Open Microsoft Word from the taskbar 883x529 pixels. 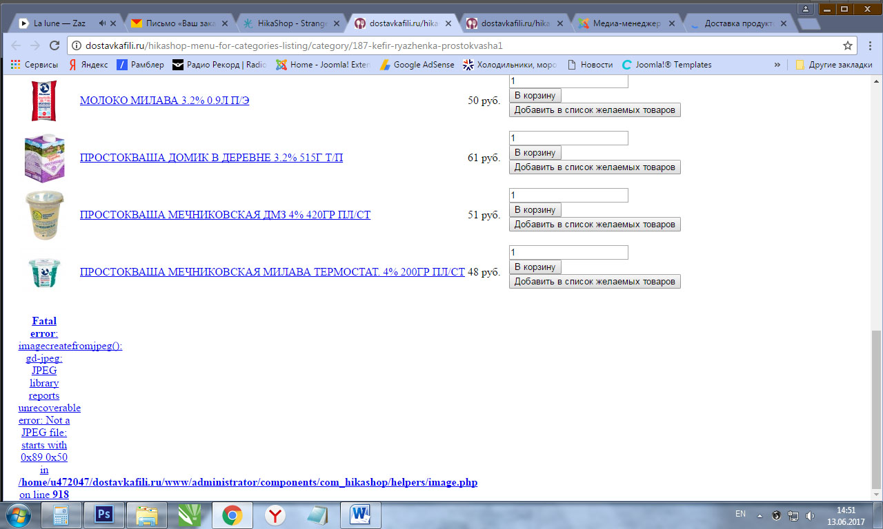tap(361, 515)
